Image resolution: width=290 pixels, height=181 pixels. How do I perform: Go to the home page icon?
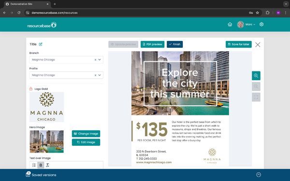(x=230, y=25)
